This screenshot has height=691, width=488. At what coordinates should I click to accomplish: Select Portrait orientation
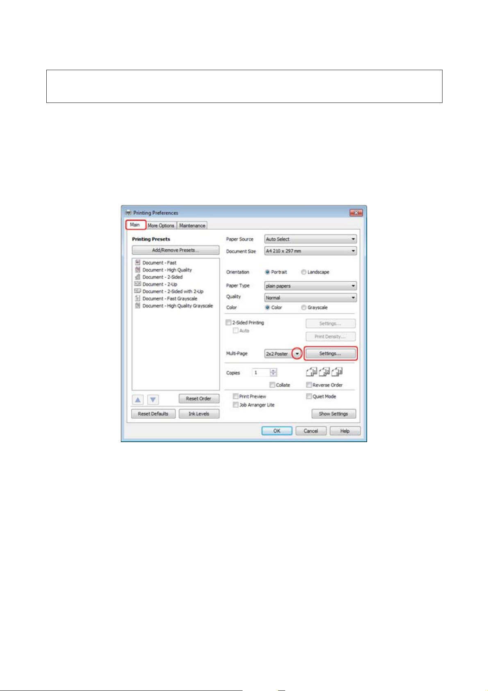point(267,272)
